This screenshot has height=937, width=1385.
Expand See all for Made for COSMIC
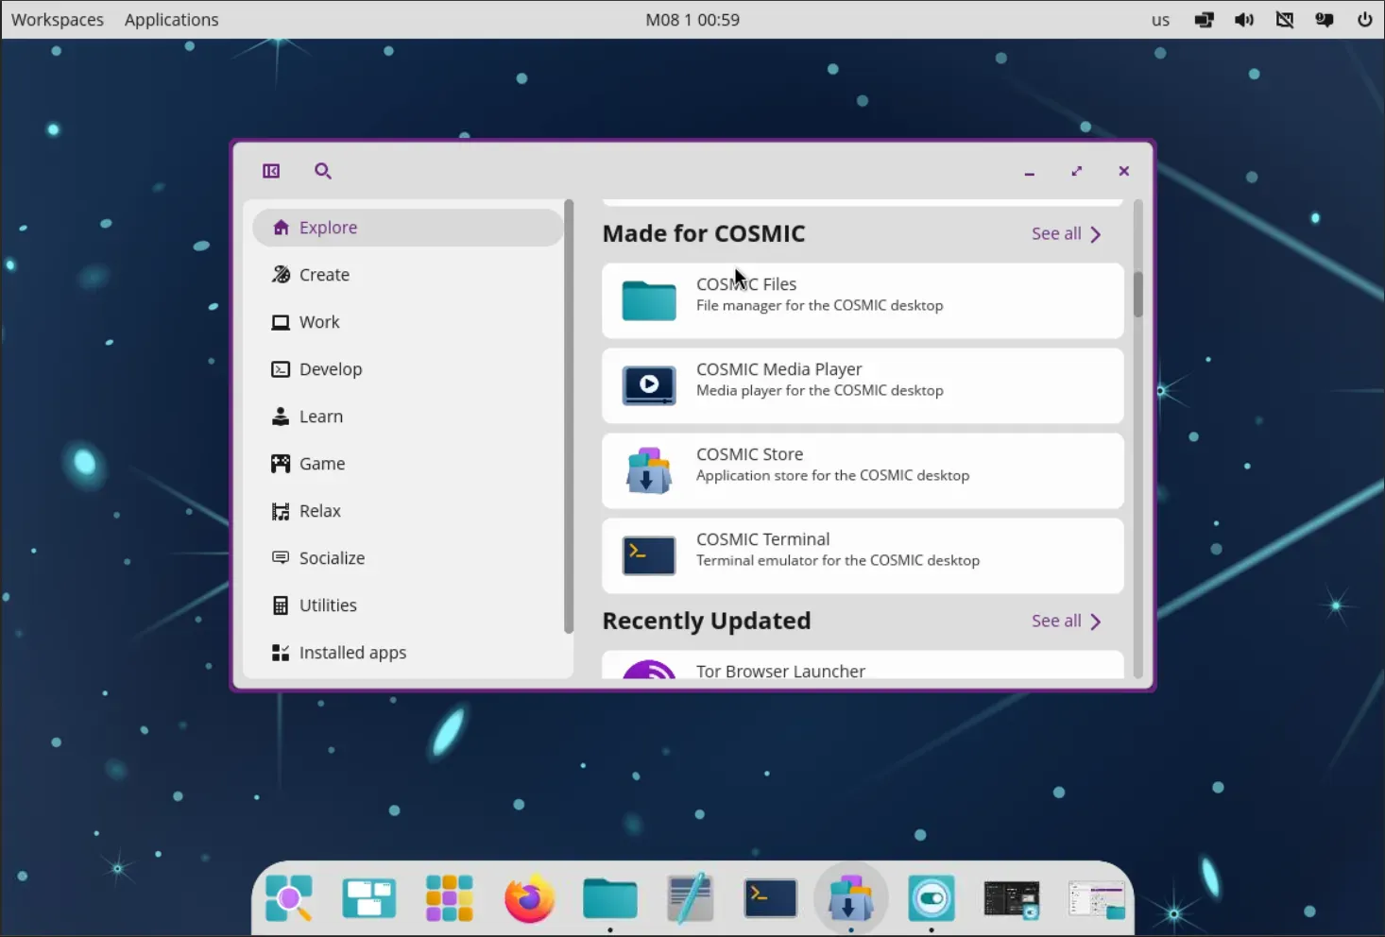point(1066,234)
